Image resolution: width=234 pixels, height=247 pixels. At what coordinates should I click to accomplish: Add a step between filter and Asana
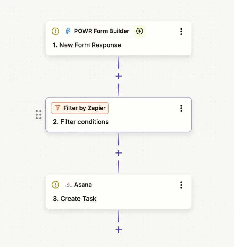(x=118, y=153)
